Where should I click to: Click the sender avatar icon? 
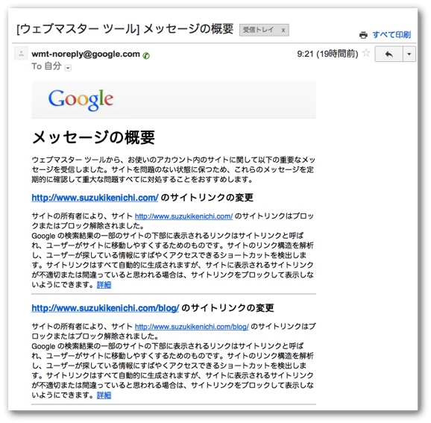click(21, 54)
